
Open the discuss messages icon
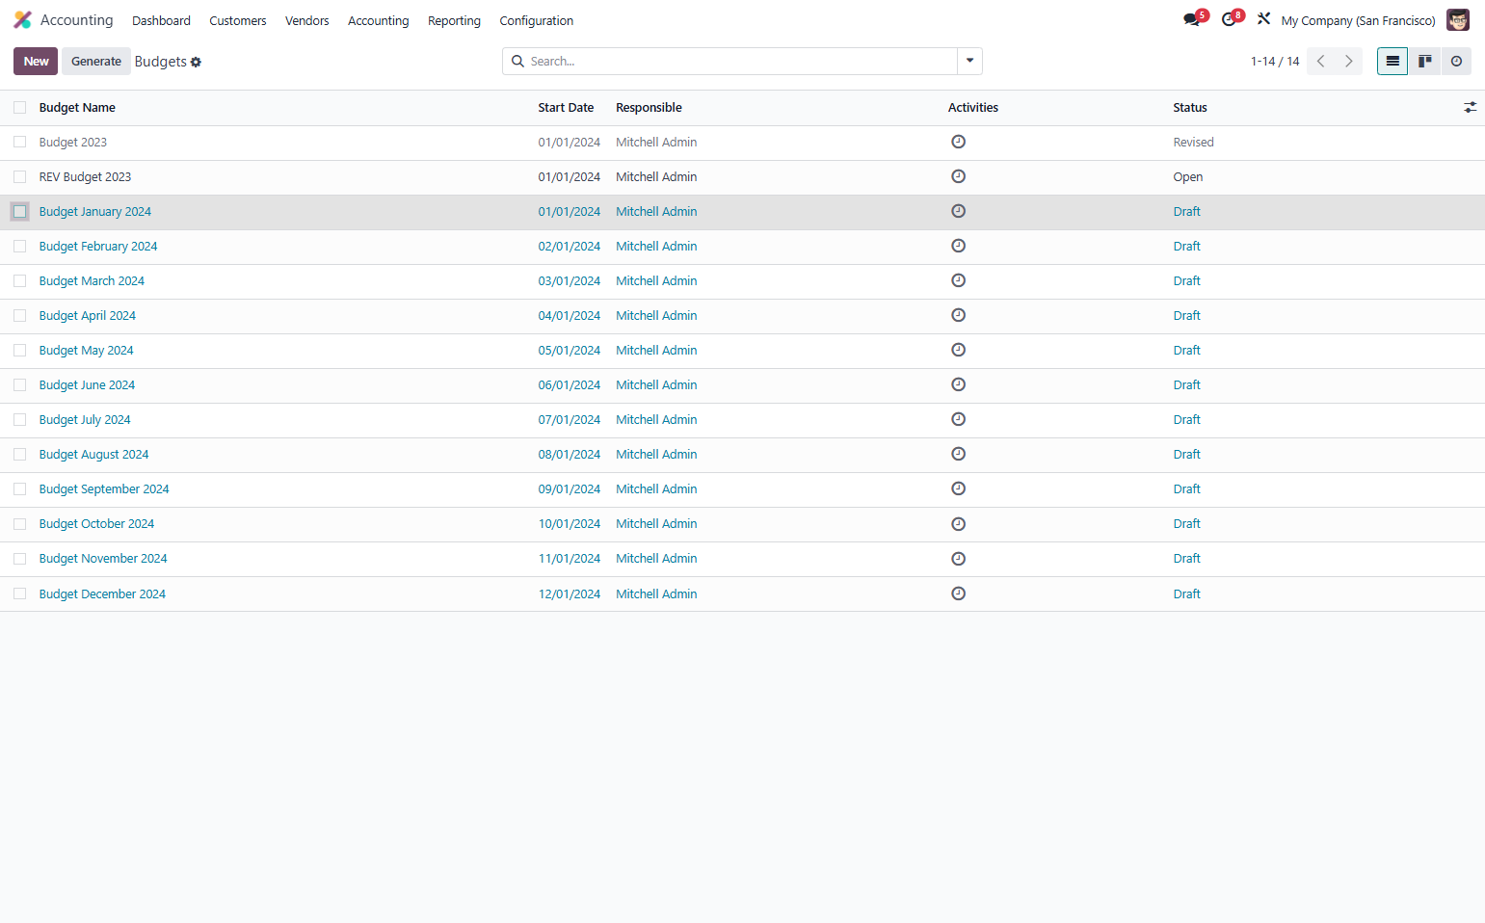1194,19
